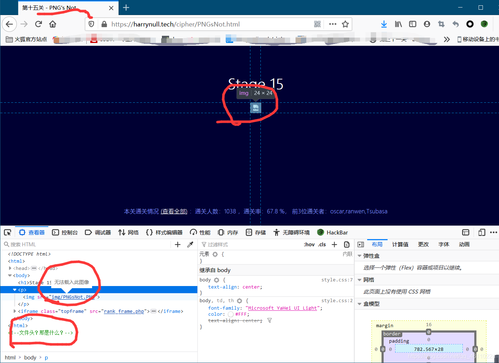This screenshot has width=499, height=363.
Task: Click the broken image on page
Action: coord(255,107)
